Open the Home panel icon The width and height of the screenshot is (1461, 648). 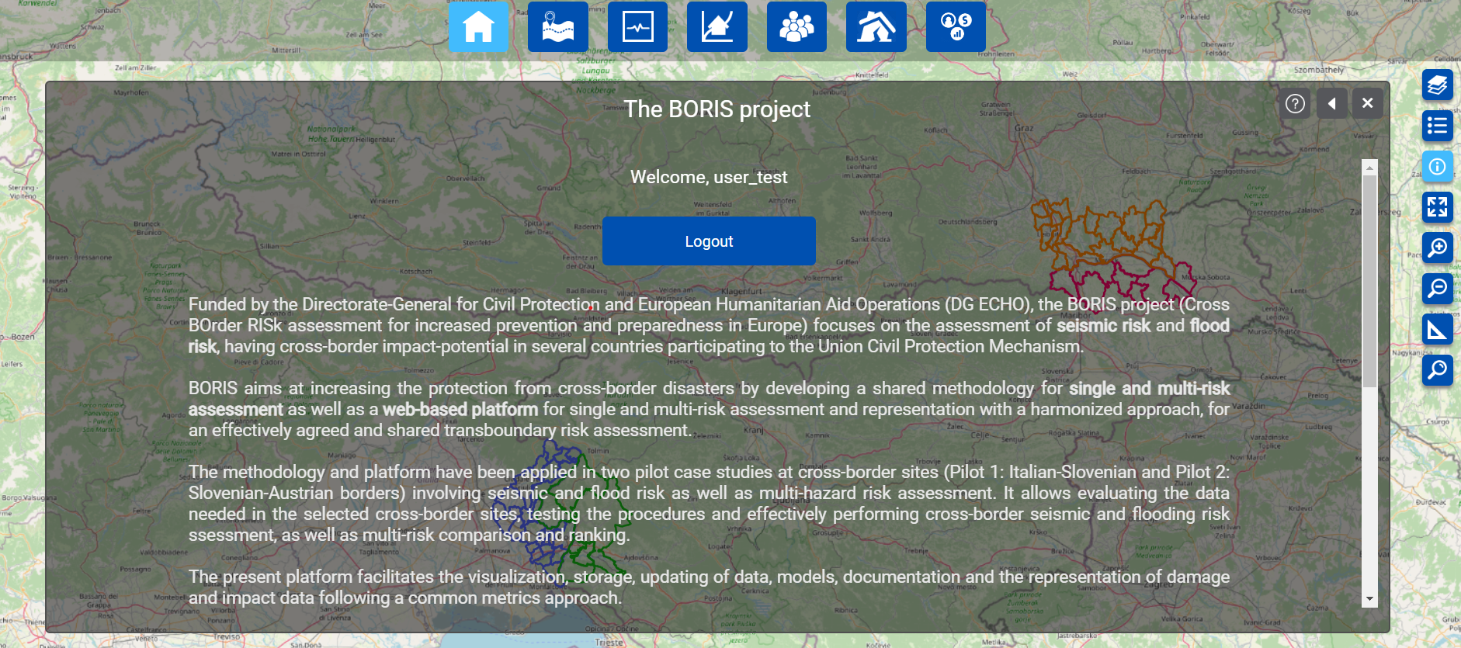click(x=478, y=26)
